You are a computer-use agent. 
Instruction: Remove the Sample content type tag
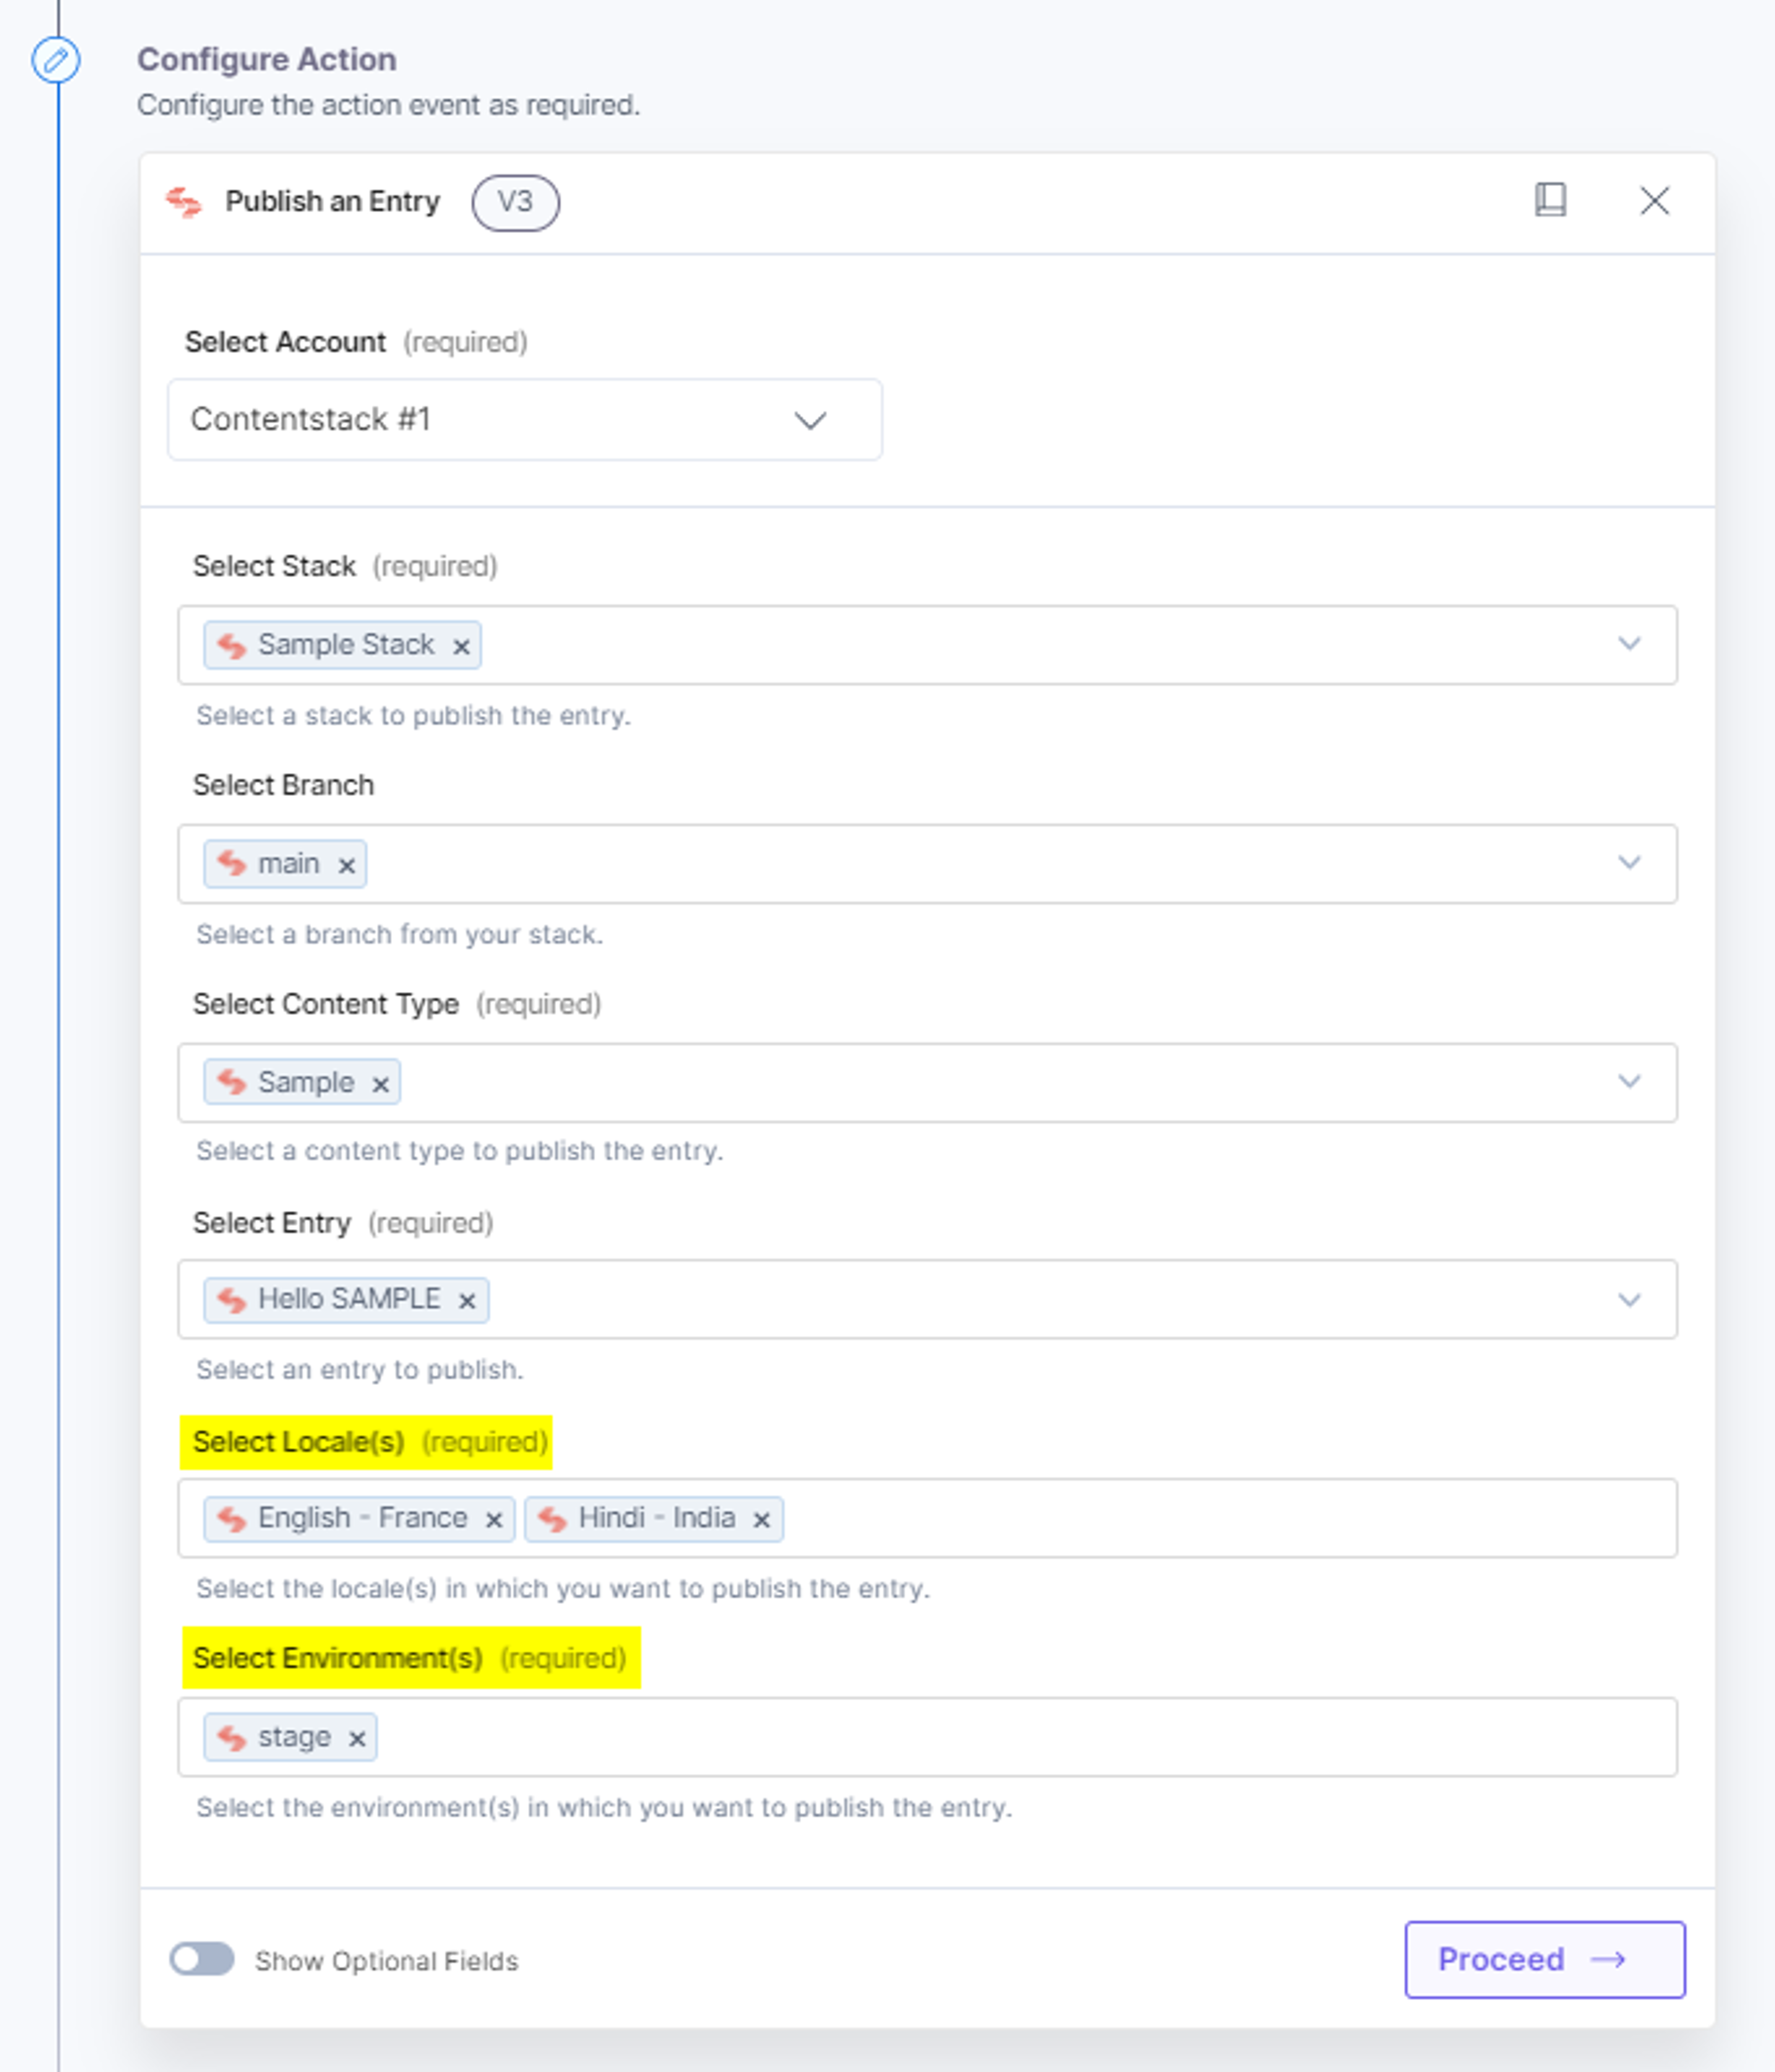[380, 1084]
